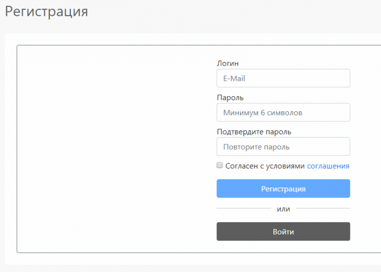This screenshot has width=381, height=272.
Task: Click the 'Регистрация' page heading
Action: click(x=46, y=12)
